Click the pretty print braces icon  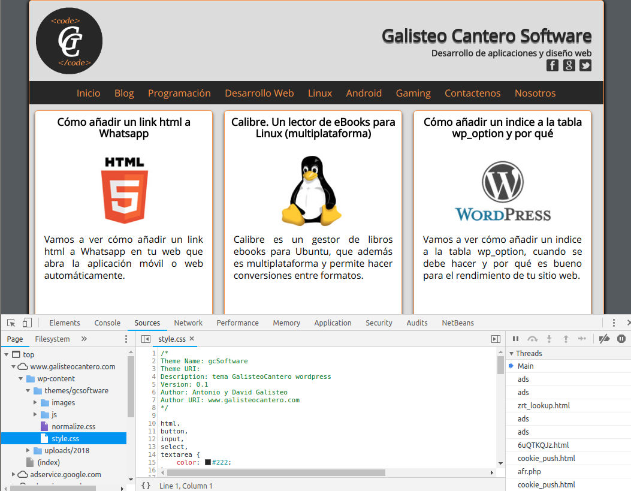146,486
